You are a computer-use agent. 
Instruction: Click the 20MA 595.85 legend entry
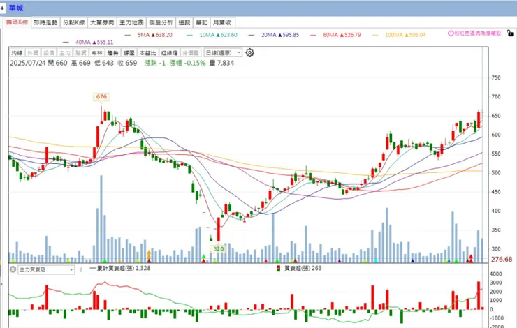[274, 35]
